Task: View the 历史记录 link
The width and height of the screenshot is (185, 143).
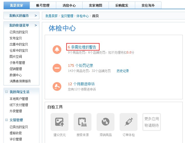Action: tap(123, 71)
